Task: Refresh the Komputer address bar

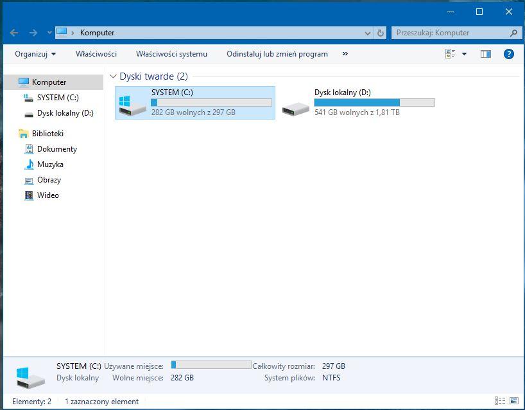Action: coord(381,33)
